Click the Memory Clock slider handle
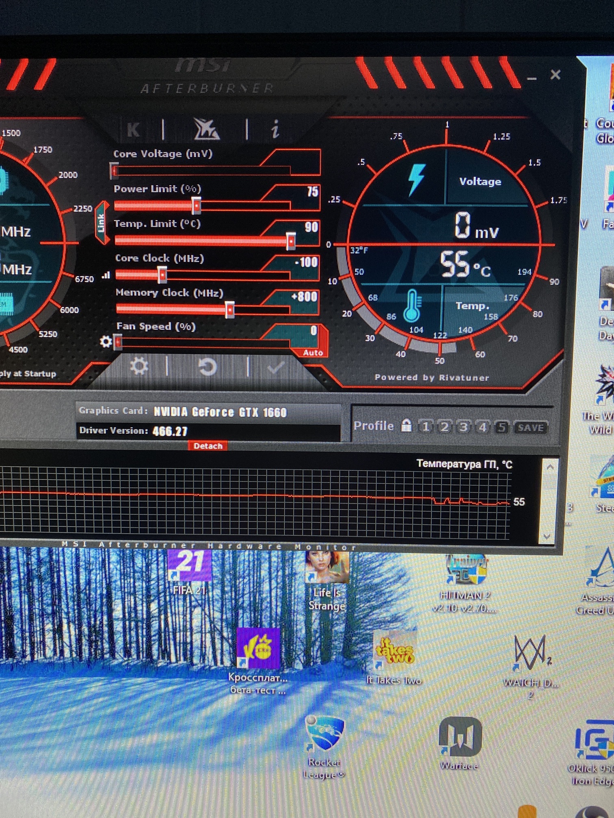 click(x=230, y=310)
